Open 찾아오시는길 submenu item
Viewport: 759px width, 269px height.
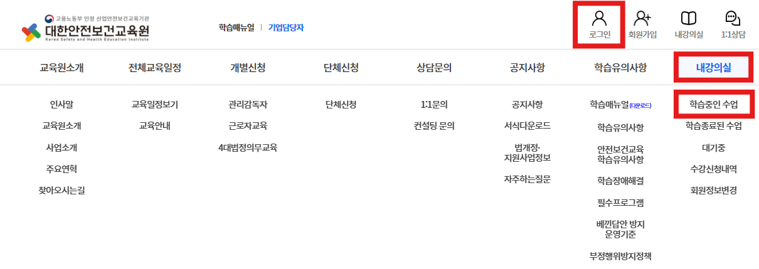coord(61,190)
